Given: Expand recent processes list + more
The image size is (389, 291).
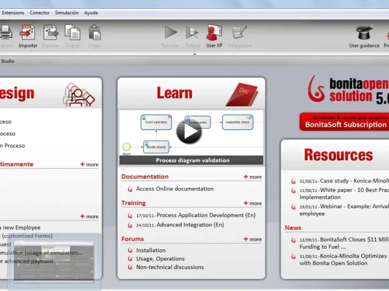Looking at the screenshot, I should [x=89, y=164].
